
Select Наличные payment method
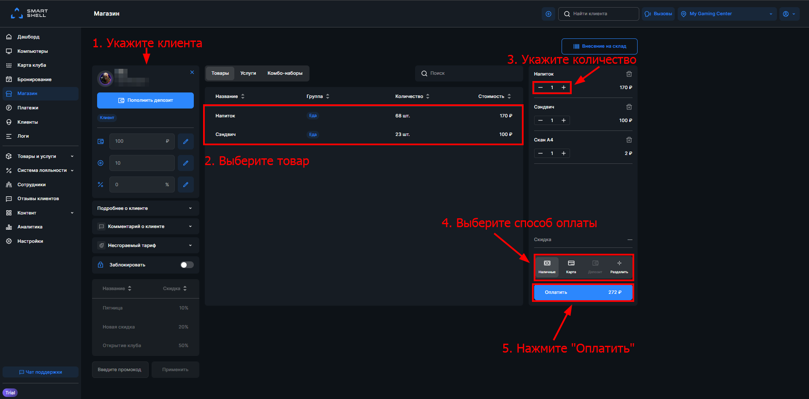[x=547, y=267]
